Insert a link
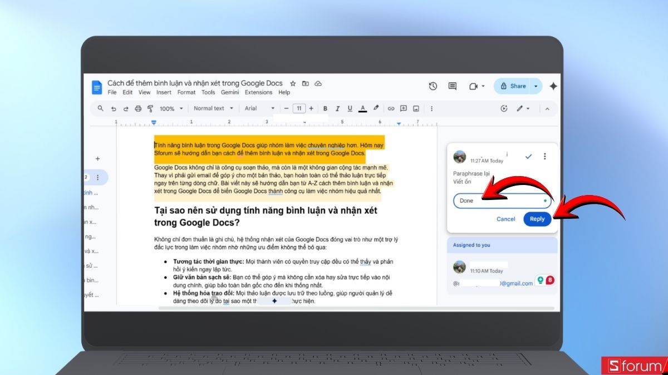Screen dimensions: 668x375 (391, 108)
